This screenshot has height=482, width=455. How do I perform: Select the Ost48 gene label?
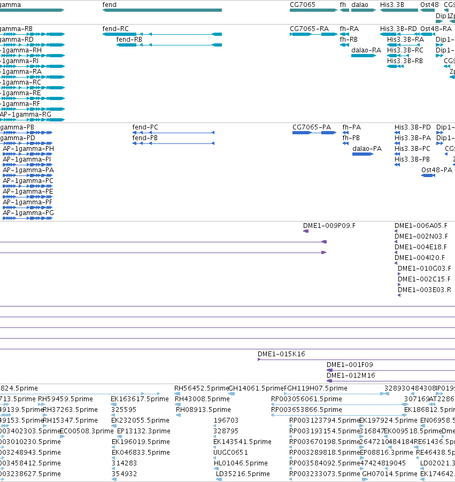pyautogui.click(x=429, y=5)
